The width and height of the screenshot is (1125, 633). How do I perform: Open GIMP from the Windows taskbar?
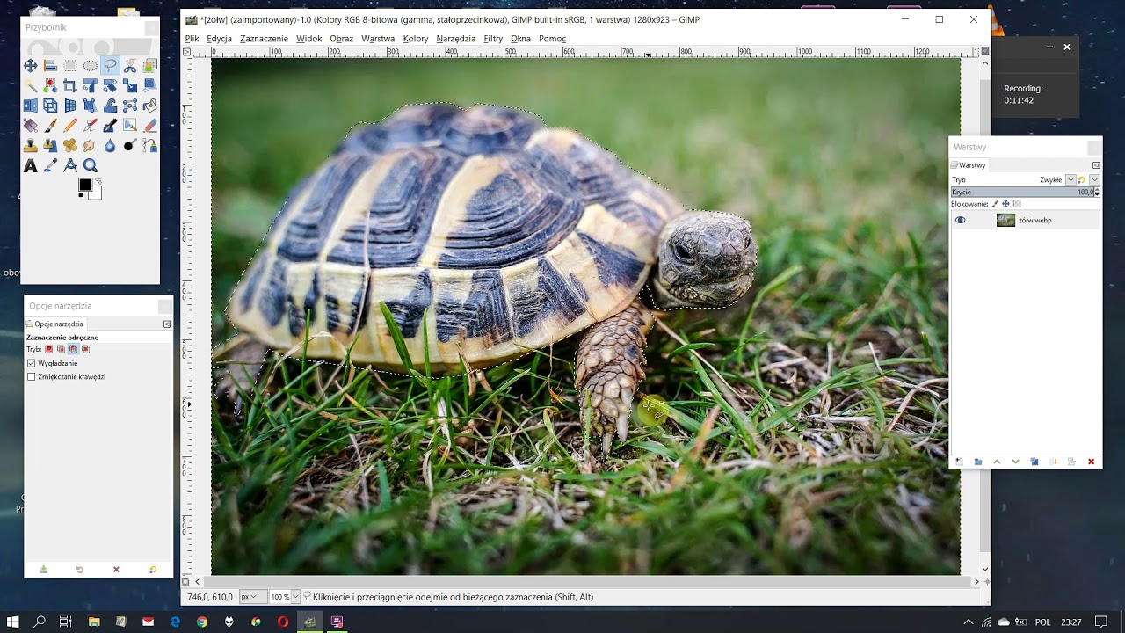click(309, 622)
